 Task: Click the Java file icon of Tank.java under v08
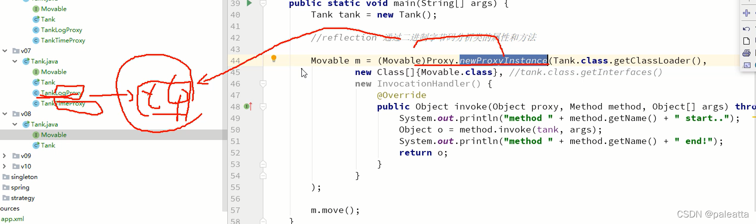(x=26, y=124)
